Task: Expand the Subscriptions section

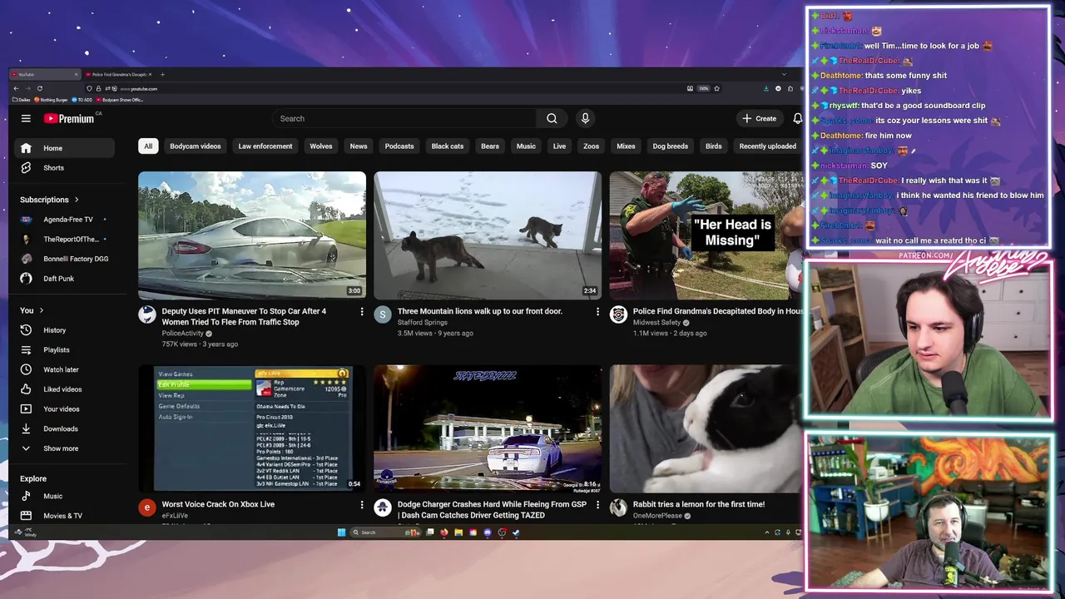Action: [x=49, y=200]
